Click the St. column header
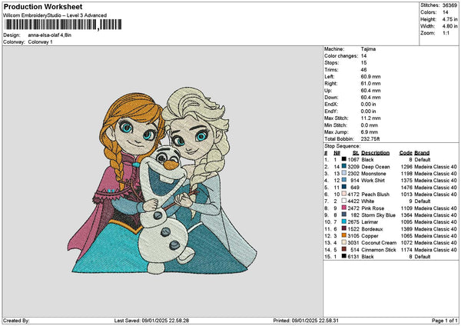Screen dimensions: 461x326 pyautogui.click(x=356, y=153)
